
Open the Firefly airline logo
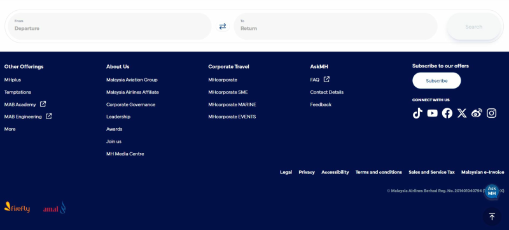pyautogui.click(x=17, y=207)
